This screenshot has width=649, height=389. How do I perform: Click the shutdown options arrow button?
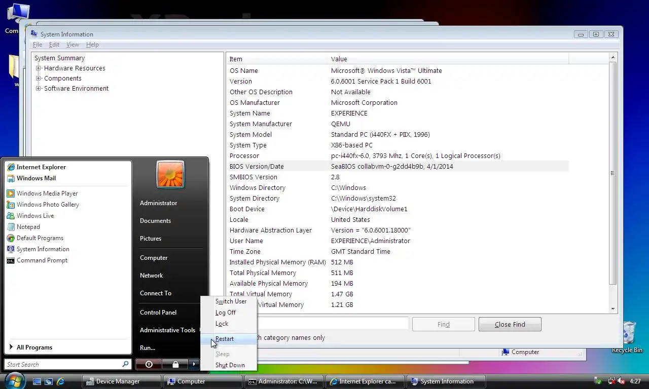point(194,364)
